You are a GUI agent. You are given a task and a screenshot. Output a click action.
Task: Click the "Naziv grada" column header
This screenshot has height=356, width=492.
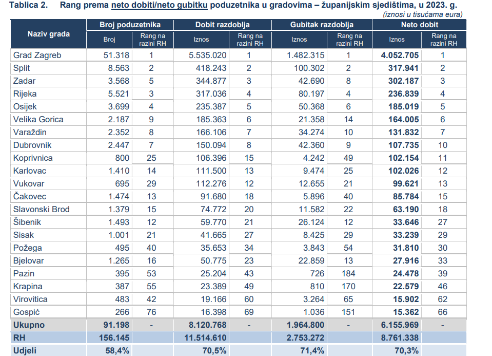[48, 34]
